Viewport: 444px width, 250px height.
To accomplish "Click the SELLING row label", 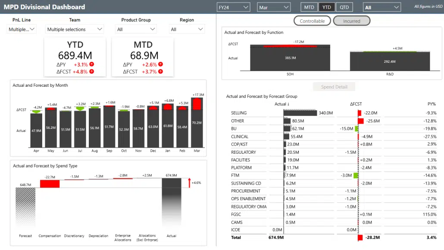I will 239,113.
